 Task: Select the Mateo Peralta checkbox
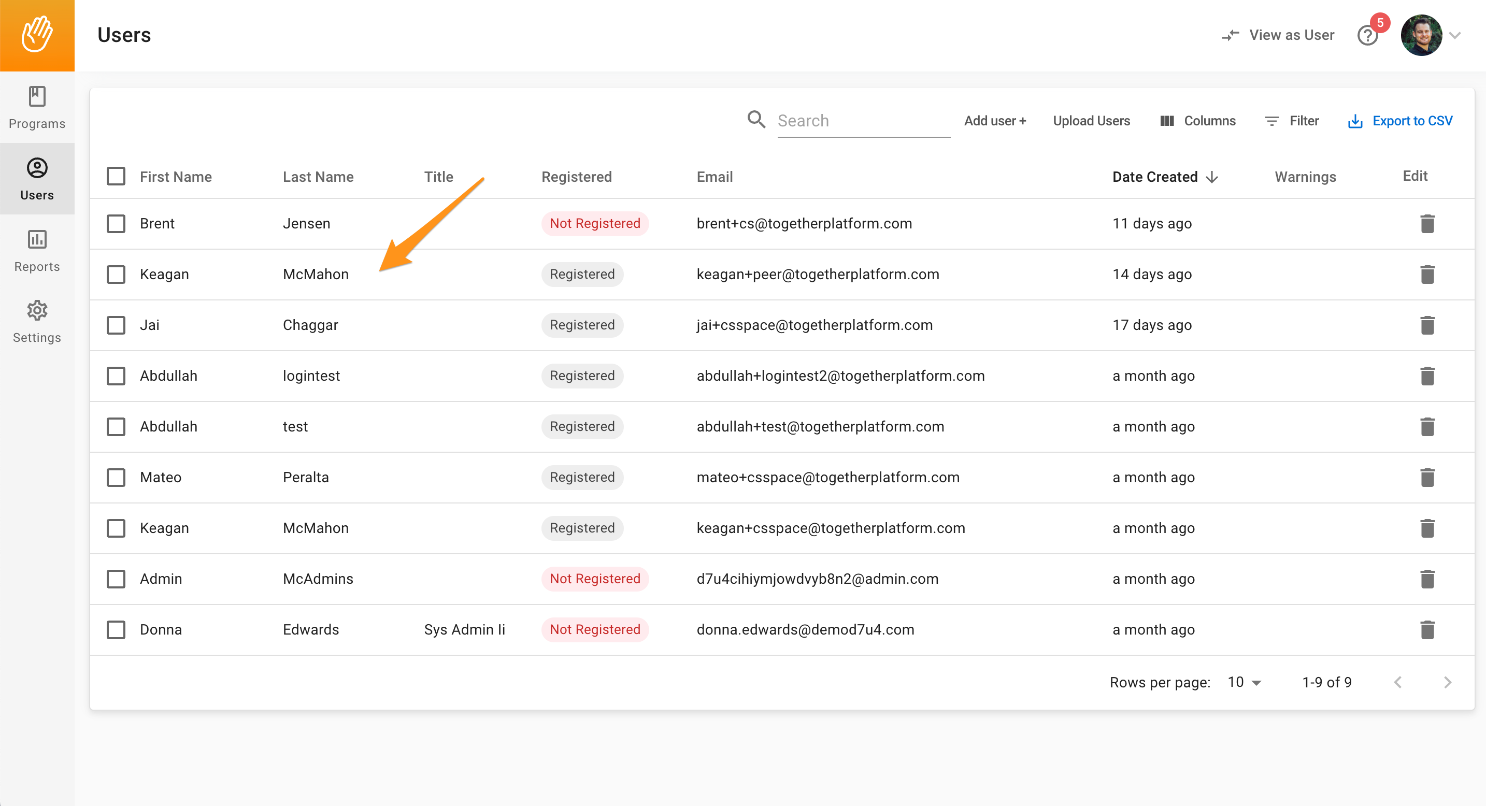pyautogui.click(x=116, y=478)
